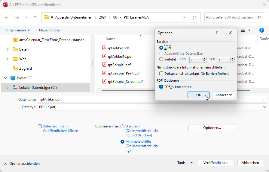Click the 06 breadcrumb segment
This screenshot has width=269, height=172.
point(115,17)
